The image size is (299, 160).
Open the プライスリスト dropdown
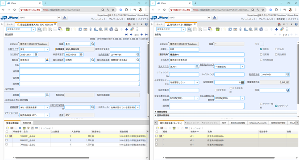[x=47, y=115]
